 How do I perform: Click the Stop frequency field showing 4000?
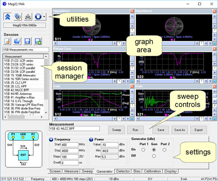point(70,151)
